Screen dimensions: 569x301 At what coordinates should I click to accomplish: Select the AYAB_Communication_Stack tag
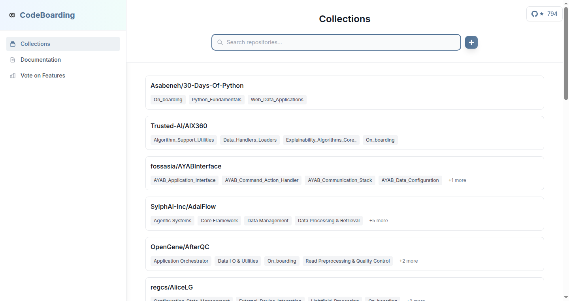coord(340,180)
